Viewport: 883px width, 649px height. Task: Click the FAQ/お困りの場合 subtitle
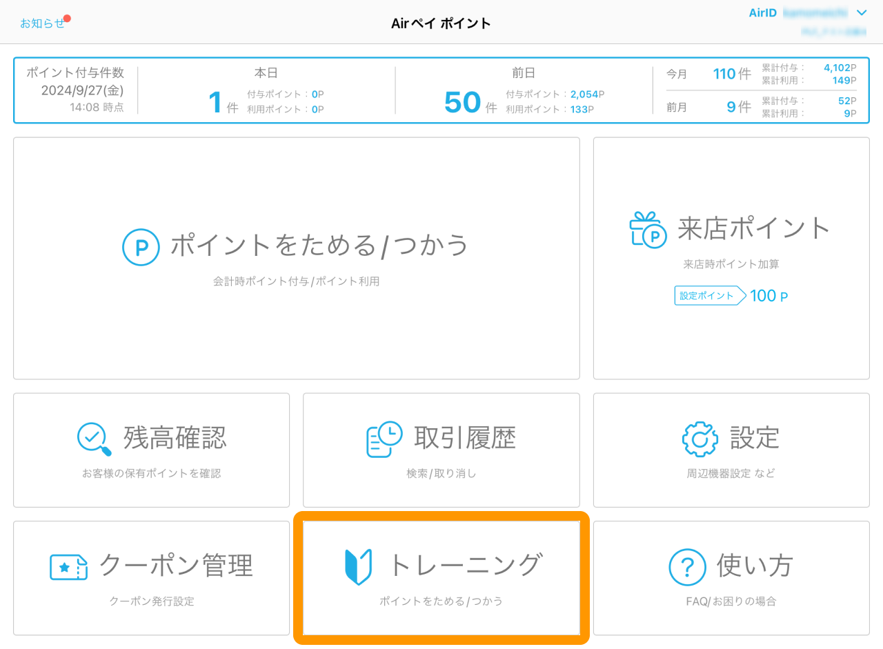(731, 601)
